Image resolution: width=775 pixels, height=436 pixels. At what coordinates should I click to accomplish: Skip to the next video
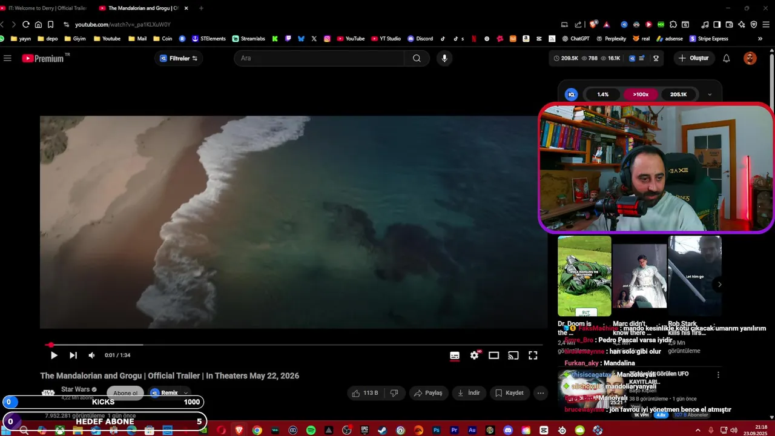point(73,355)
